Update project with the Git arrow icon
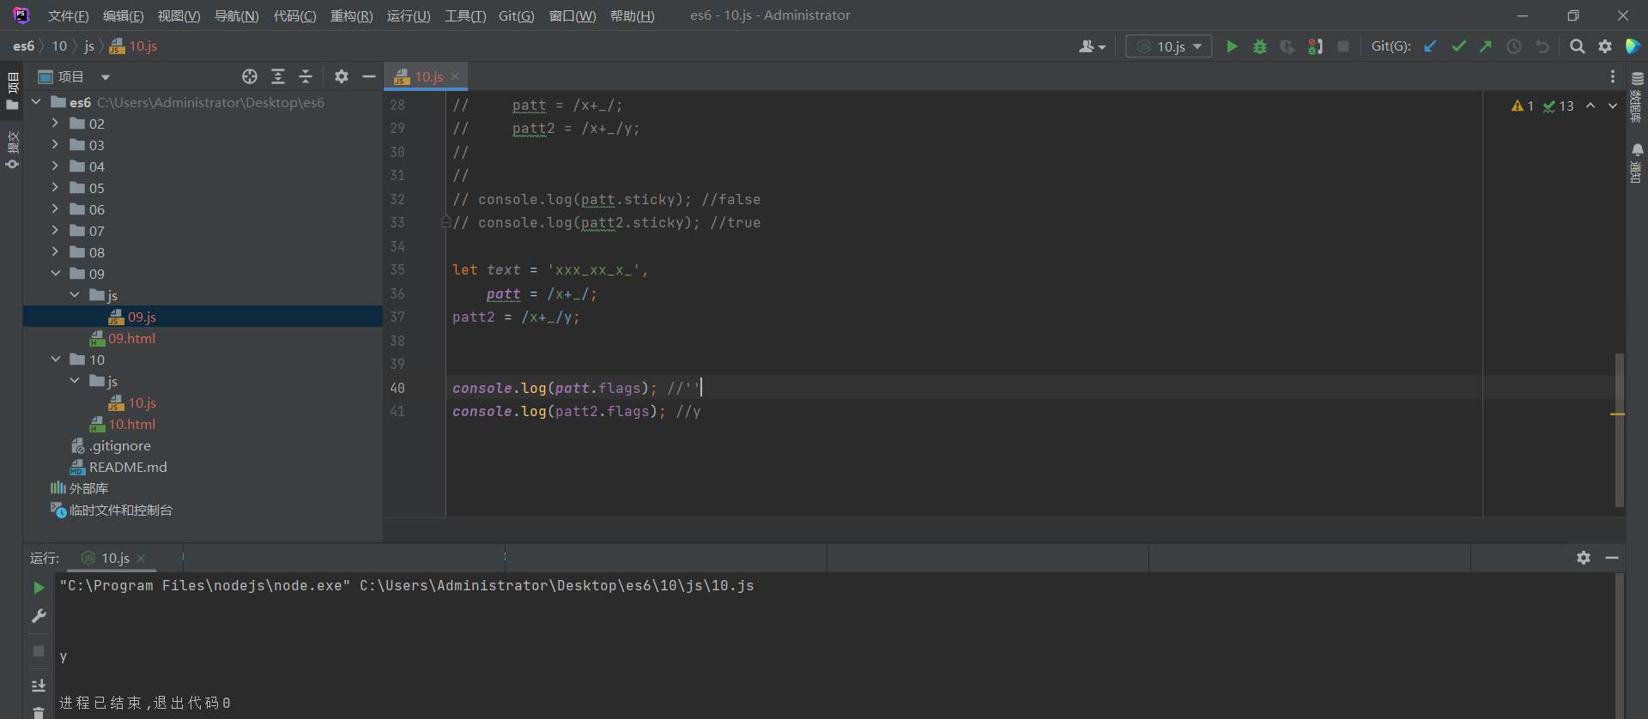Image resolution: width=1648 pixels, height=719 pixels. click(1430, 46)
